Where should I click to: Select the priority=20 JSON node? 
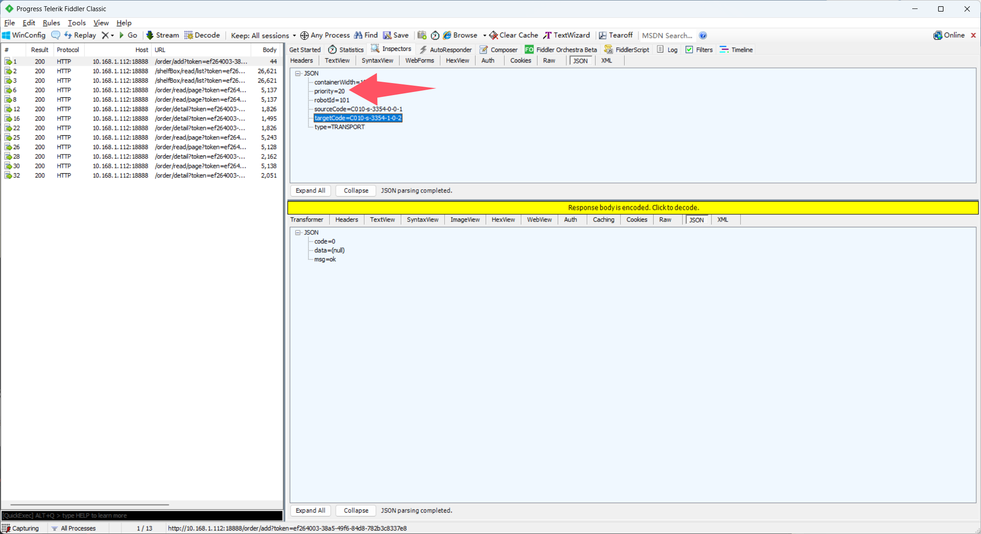(x=330, y=91)
